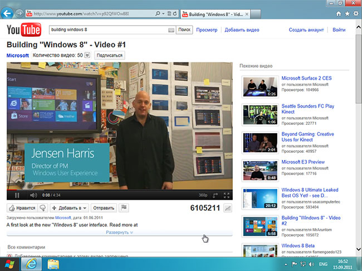The image size is (362, 271).
Task: Open Building "Windows 8" - Video #2 link
Action: coord(311,221)
